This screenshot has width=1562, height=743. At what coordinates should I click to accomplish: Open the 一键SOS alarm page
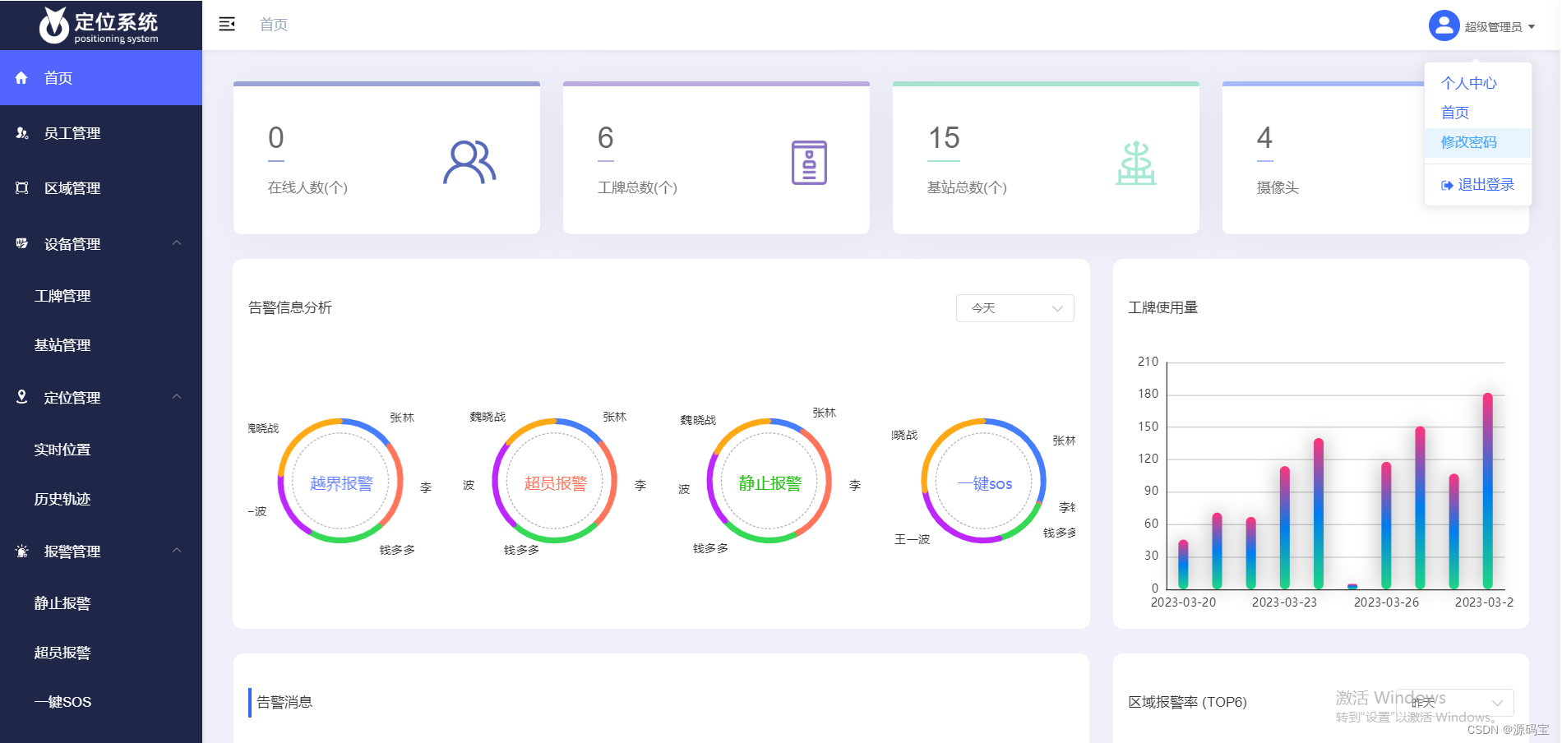click(63, 701)
